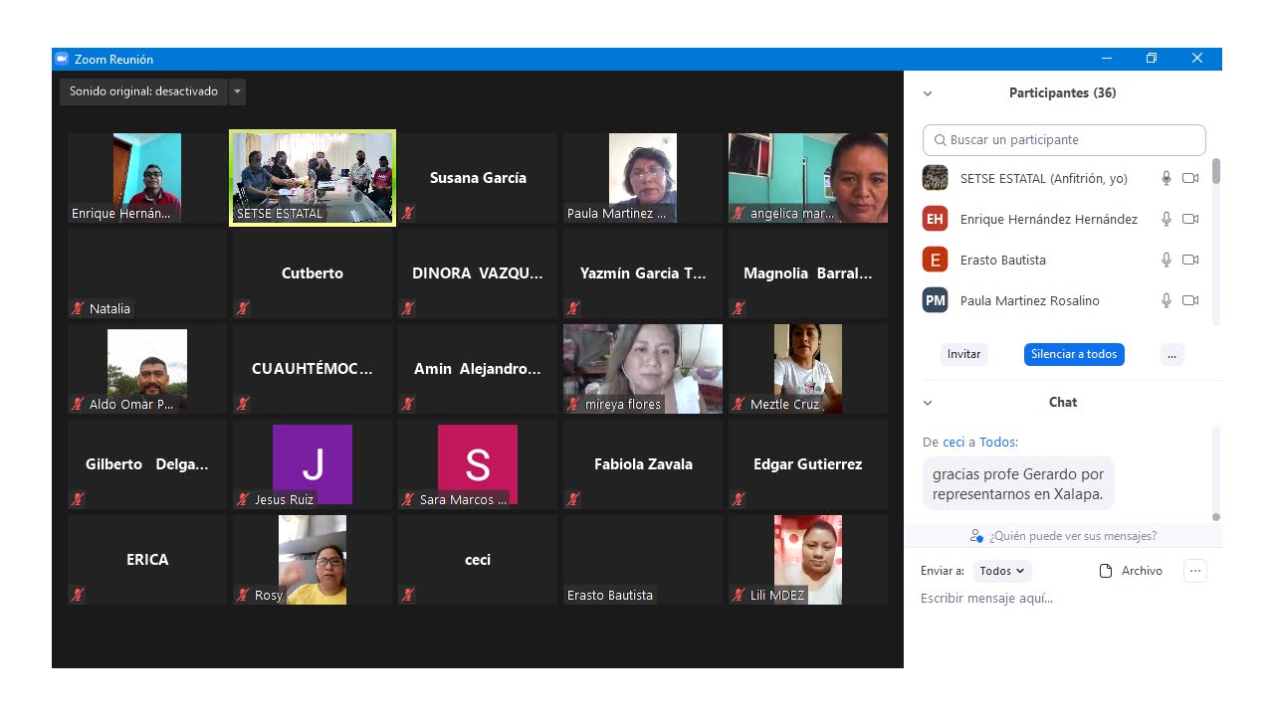
Task: Click muted mic icon on Meztle Cruz tile
Action: click(739, 404)
